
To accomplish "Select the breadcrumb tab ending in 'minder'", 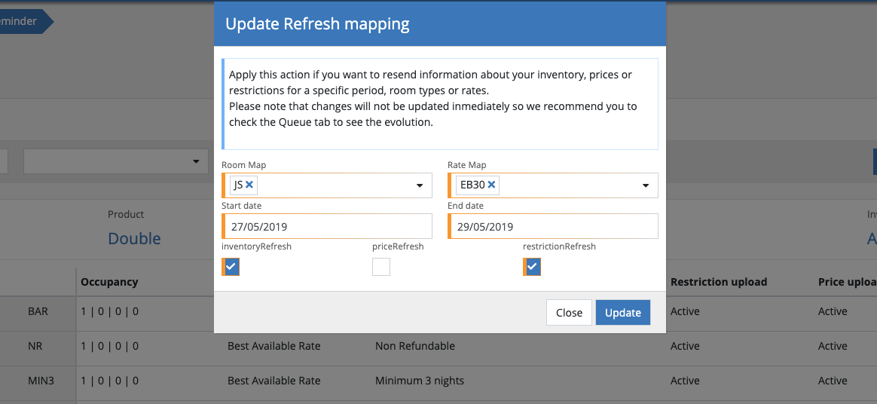I will point(23,21).
